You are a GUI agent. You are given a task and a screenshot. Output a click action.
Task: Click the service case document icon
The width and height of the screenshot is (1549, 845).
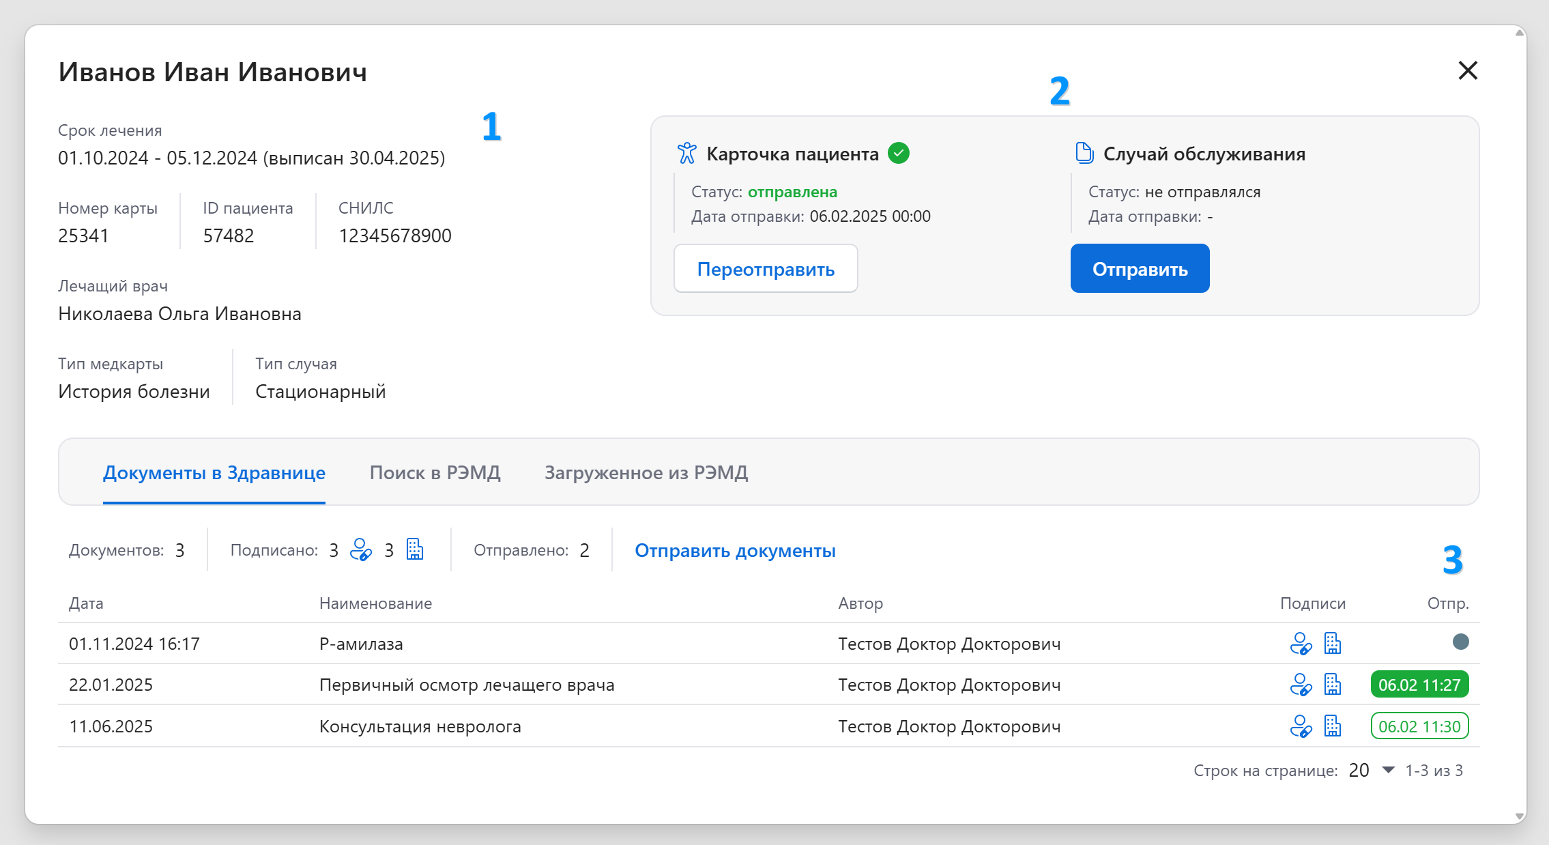pyautogui.click(x=1084, y=153)
